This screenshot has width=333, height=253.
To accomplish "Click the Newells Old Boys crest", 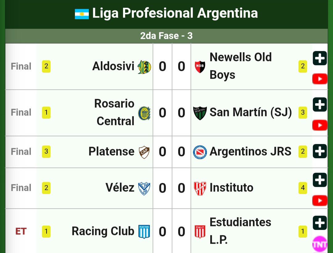I will pyautogui.click(x=200, y=67).
